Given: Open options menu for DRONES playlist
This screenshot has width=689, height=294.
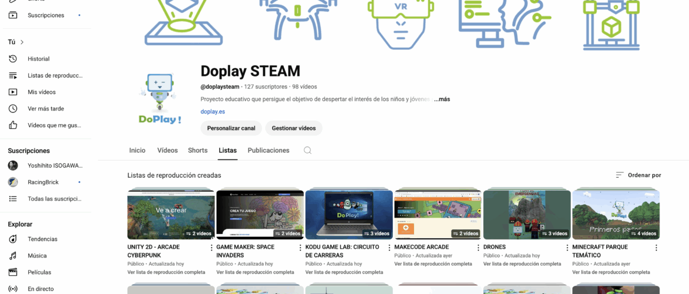Looking at the screenshot, I should click(x=567, y=248).
